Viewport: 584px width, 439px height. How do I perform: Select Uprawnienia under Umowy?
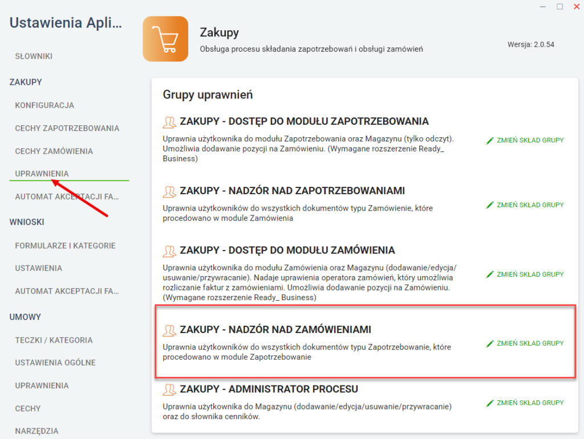(42, 386)
